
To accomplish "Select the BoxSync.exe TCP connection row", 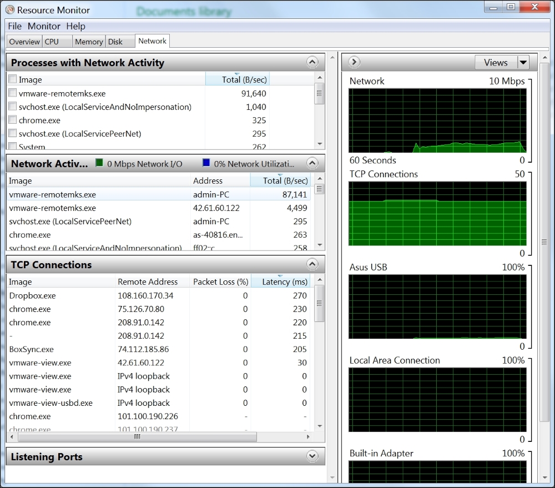I will [159, 349].
